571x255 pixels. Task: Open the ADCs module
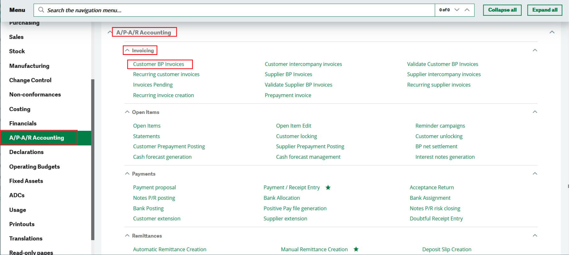tap(17, 195)
